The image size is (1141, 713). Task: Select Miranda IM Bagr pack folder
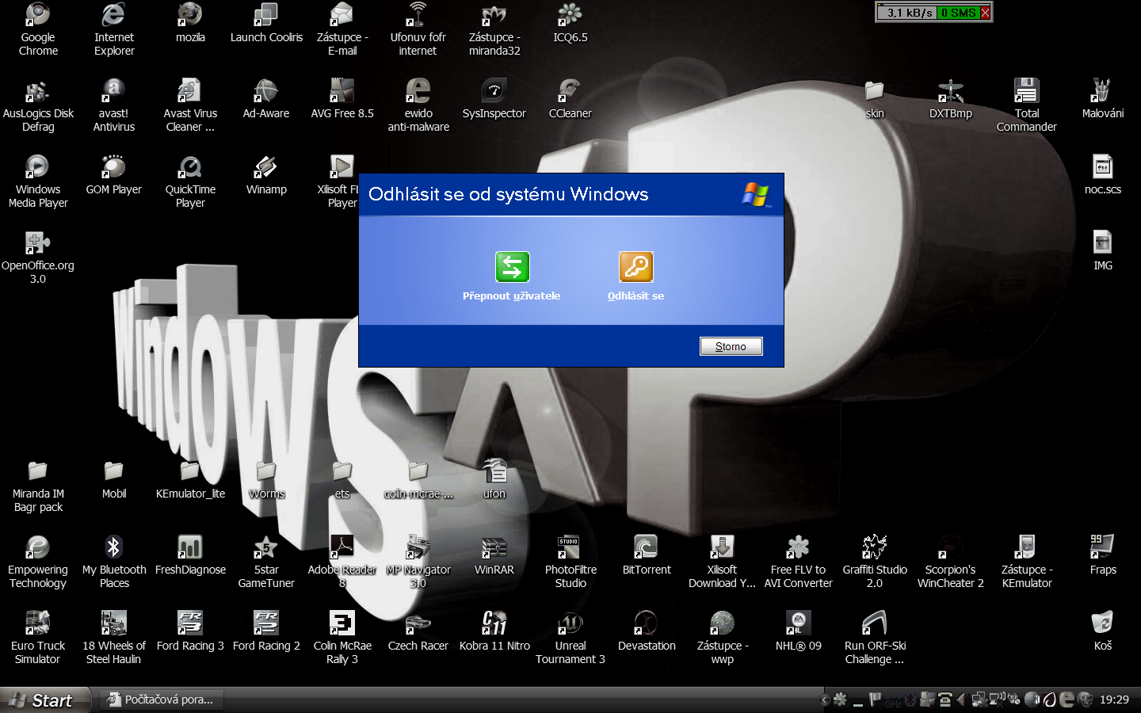point(38,471)
